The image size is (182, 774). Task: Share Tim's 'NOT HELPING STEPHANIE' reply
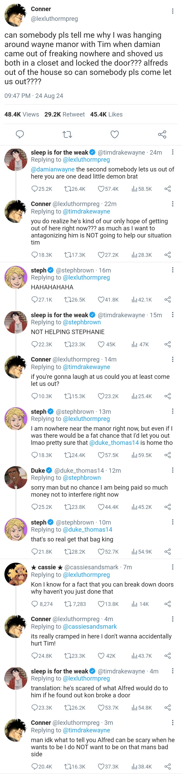tap(168, 344)
